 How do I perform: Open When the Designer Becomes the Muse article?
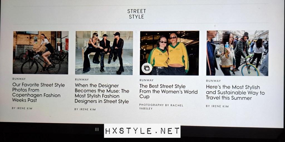pos(102,93)
